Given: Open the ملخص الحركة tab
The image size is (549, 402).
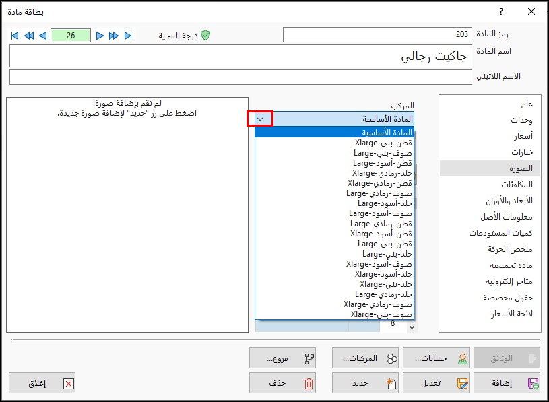Looking at the screenshot, I should pos(490,249).
